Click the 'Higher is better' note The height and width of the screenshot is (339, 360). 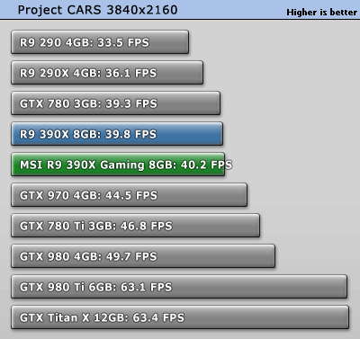point(321,13)
